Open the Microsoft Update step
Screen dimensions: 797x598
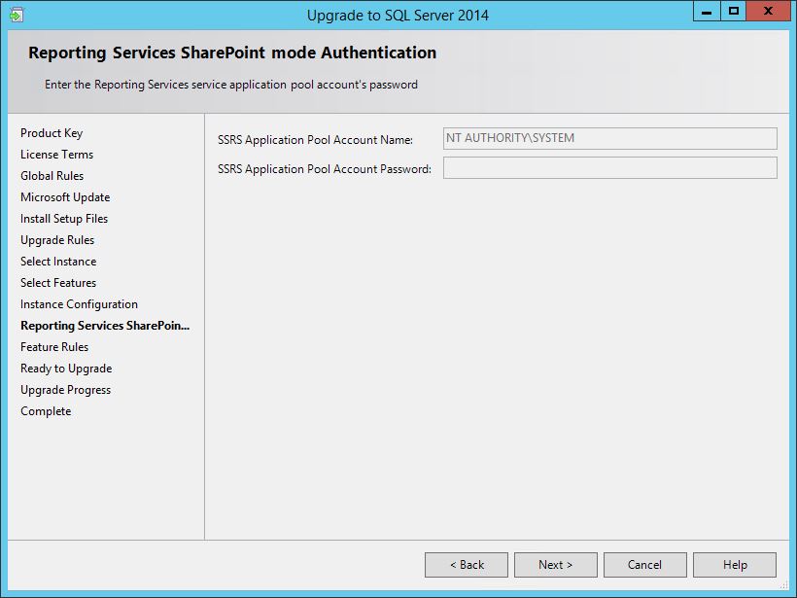pyautogui.click(x=65, y=197)
